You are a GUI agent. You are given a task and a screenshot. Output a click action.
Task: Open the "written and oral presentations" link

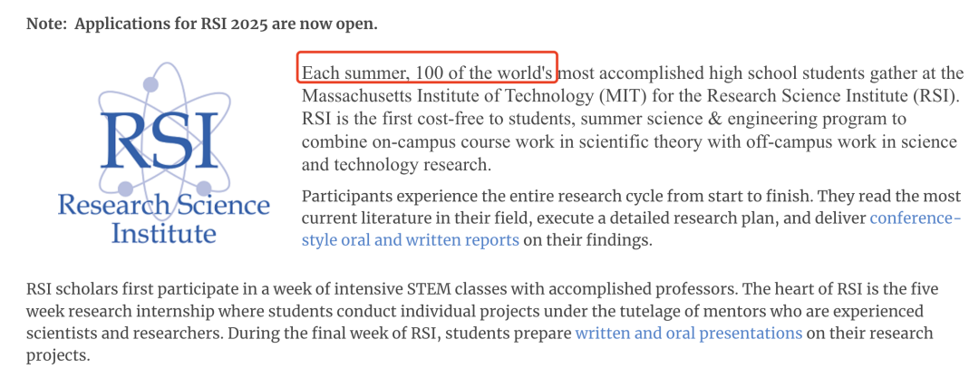[x=688, y=333]
